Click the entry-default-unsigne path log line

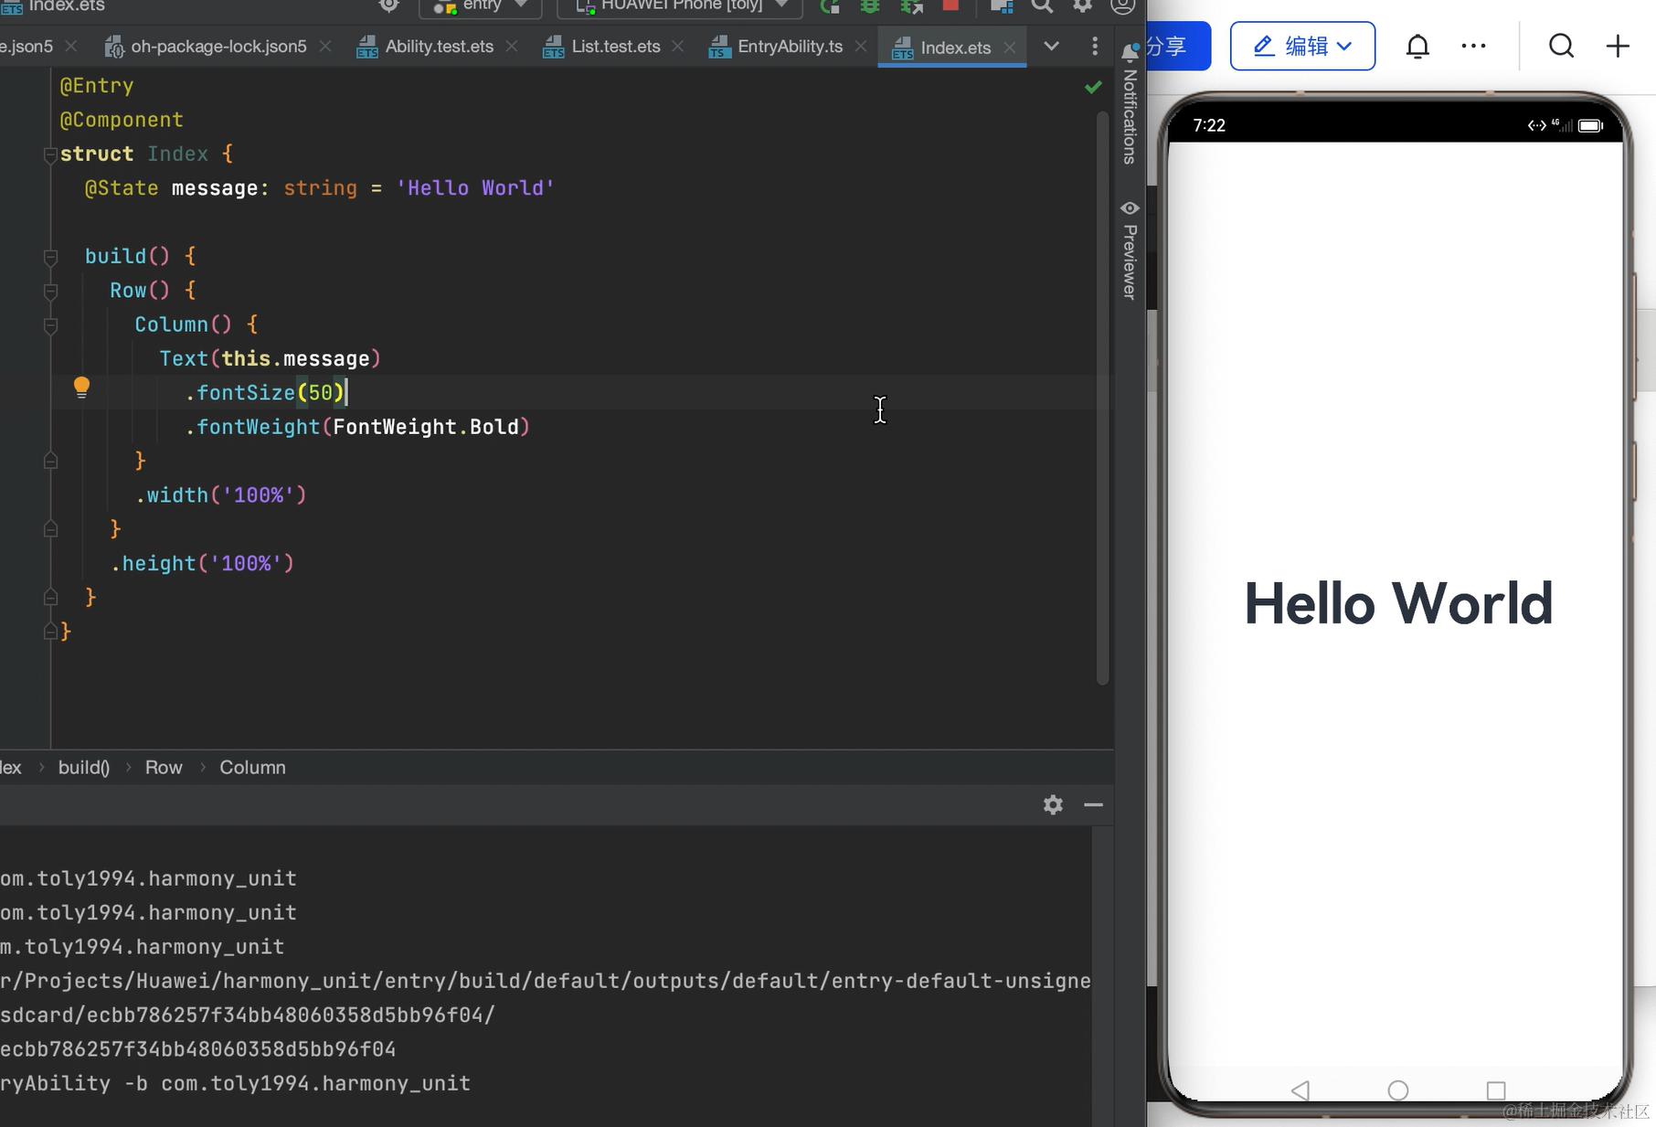click(546, 981)
